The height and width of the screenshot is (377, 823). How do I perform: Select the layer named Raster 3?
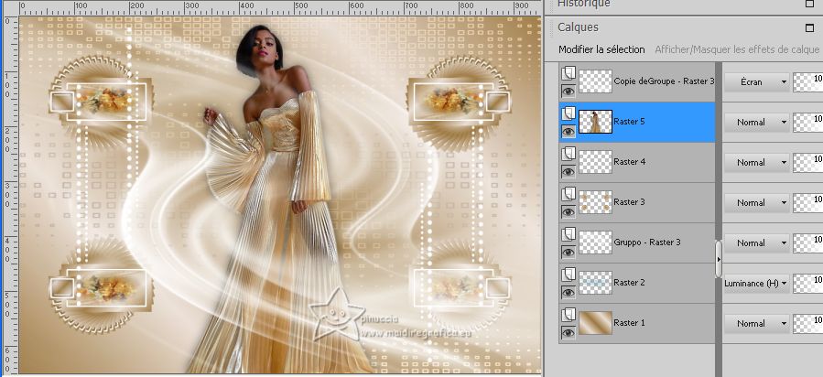click(629, 202)
